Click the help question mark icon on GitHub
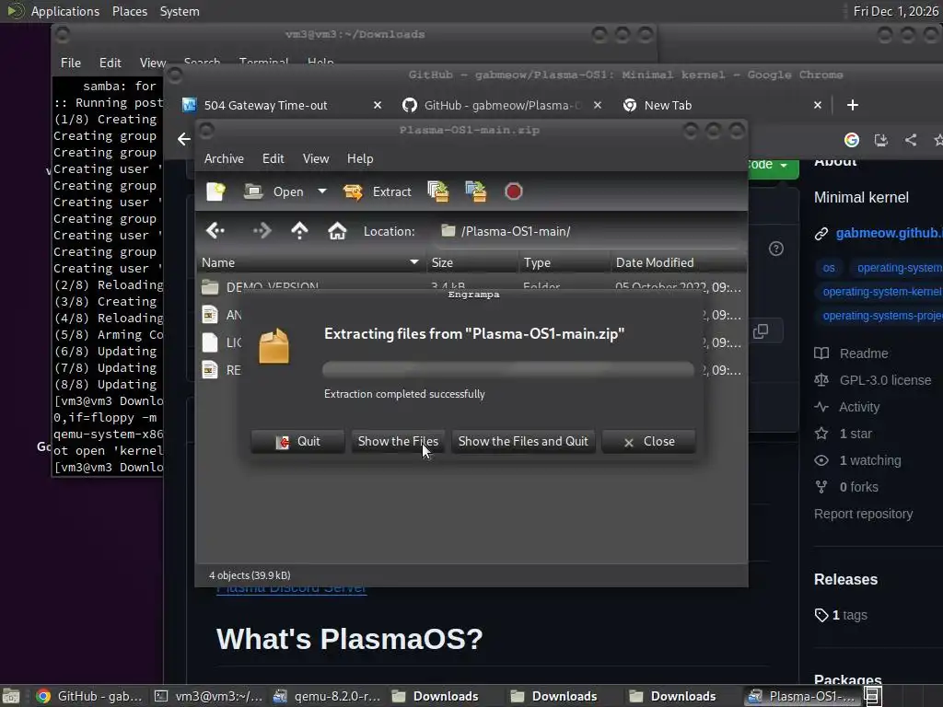The width and height of the screenshot is (943, 707). coord(775,249)
